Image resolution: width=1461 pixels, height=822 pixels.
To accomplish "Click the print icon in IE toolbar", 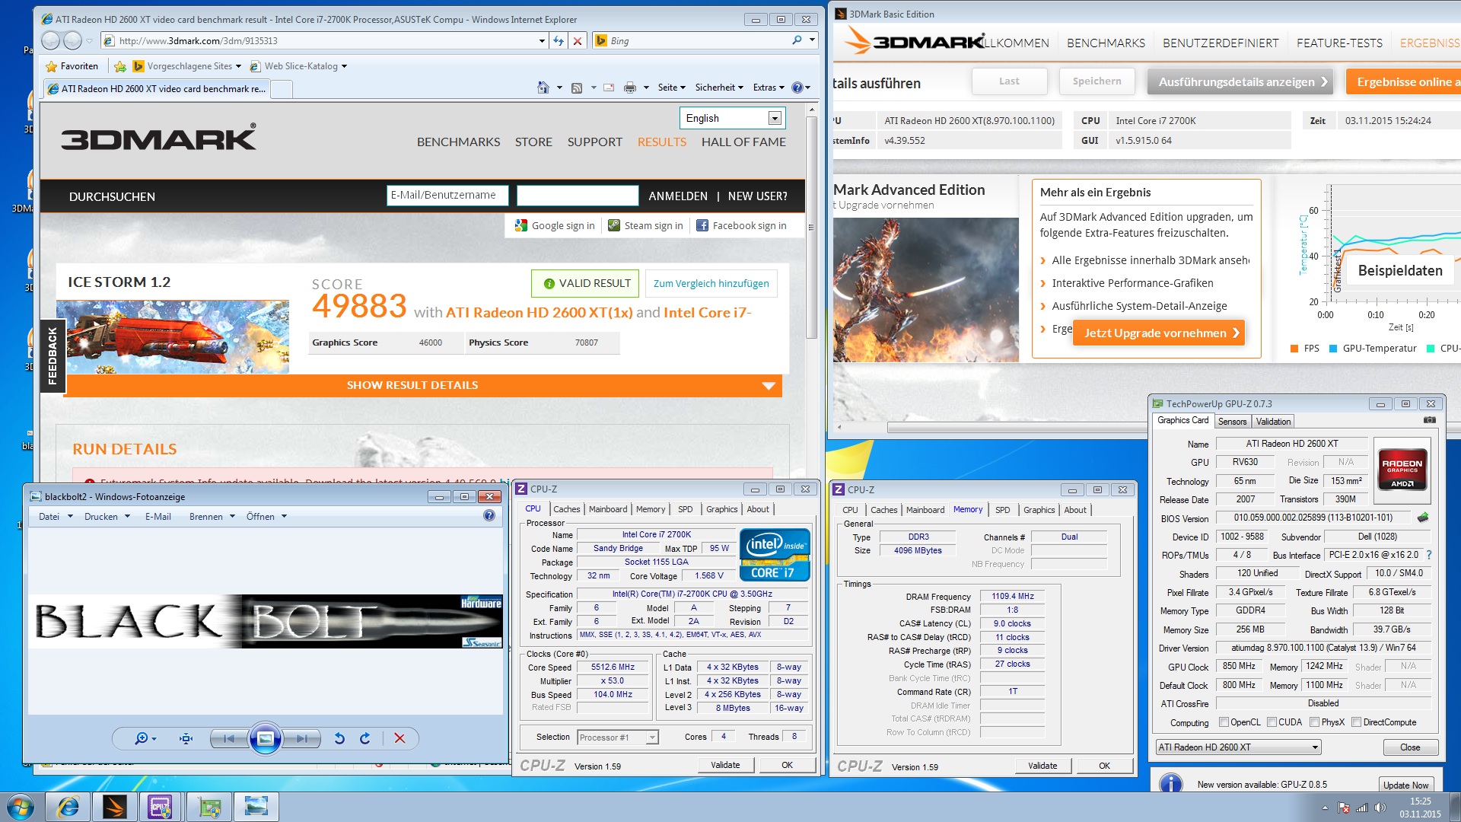I will click(x=630, y=88).
